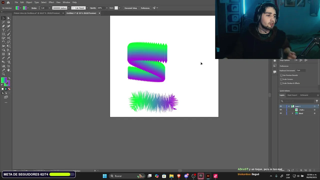Select the Column Graph tool
The width and height of the screenshot is (320, 180).
click(x=3, y=66)
